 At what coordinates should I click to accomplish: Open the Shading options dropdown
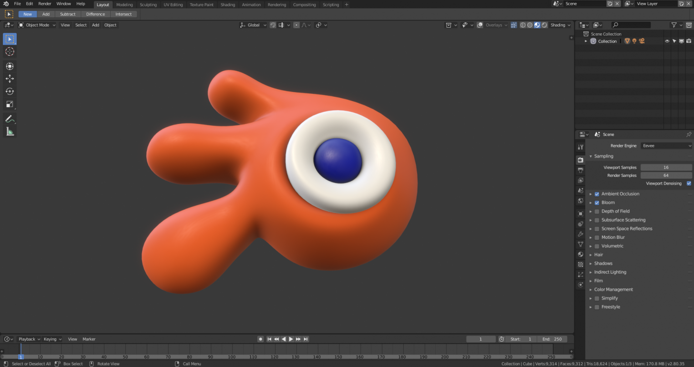point(561,25)
